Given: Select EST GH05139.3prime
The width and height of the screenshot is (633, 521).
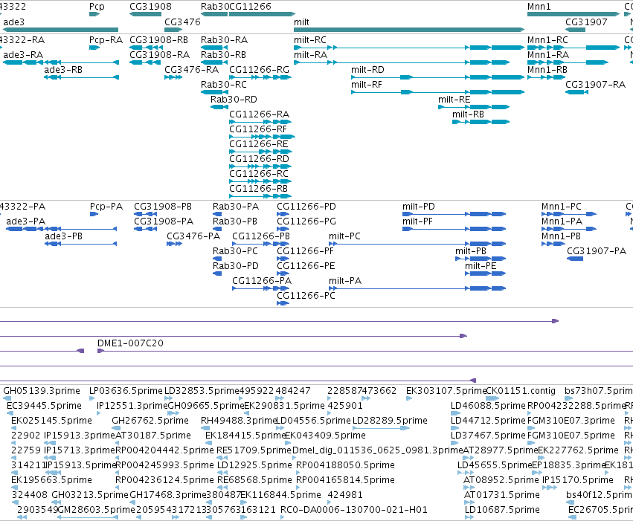Looking at the screenshot, I should [x=42, y=391].
